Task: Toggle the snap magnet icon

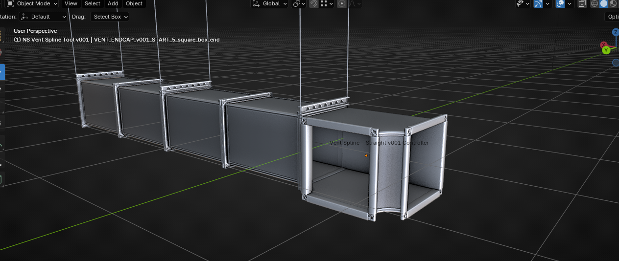Action: [x=314, y=3]
